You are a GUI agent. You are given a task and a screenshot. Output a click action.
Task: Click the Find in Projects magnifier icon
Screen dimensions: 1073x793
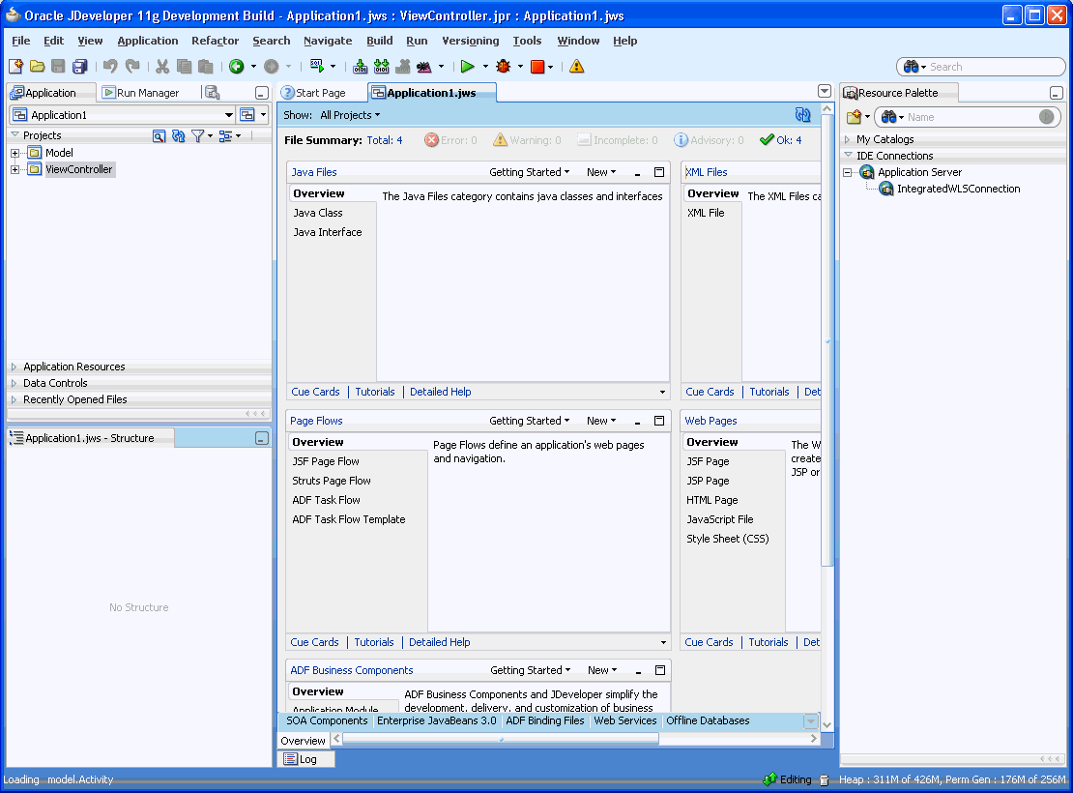tap(159, 136)
